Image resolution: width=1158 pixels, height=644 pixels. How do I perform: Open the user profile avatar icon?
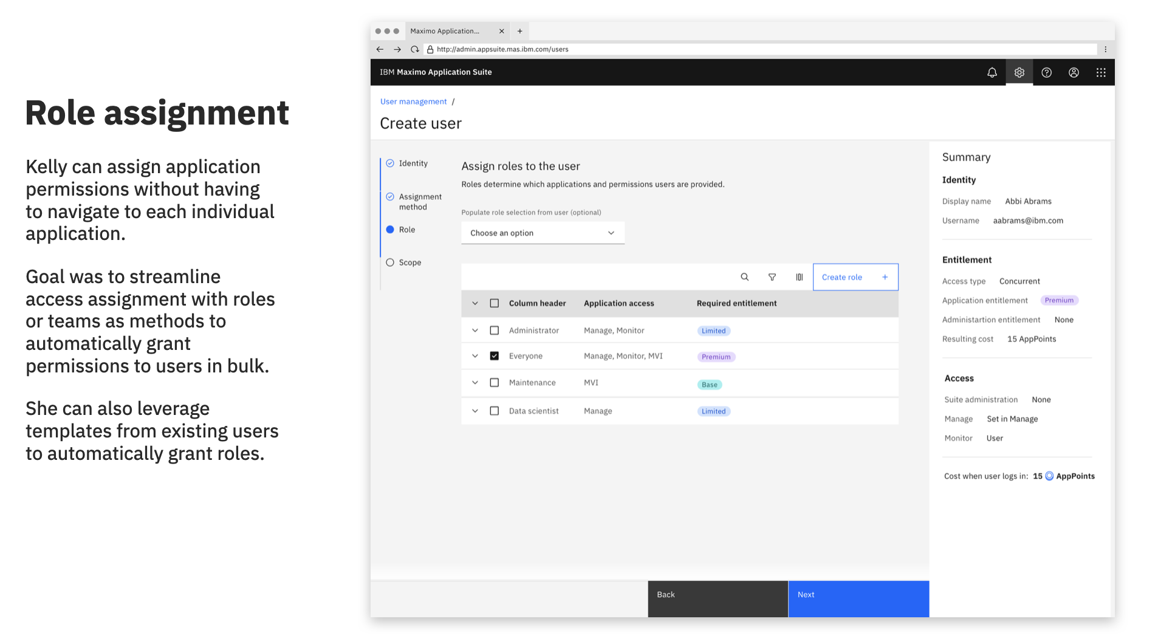point(1074,72)
